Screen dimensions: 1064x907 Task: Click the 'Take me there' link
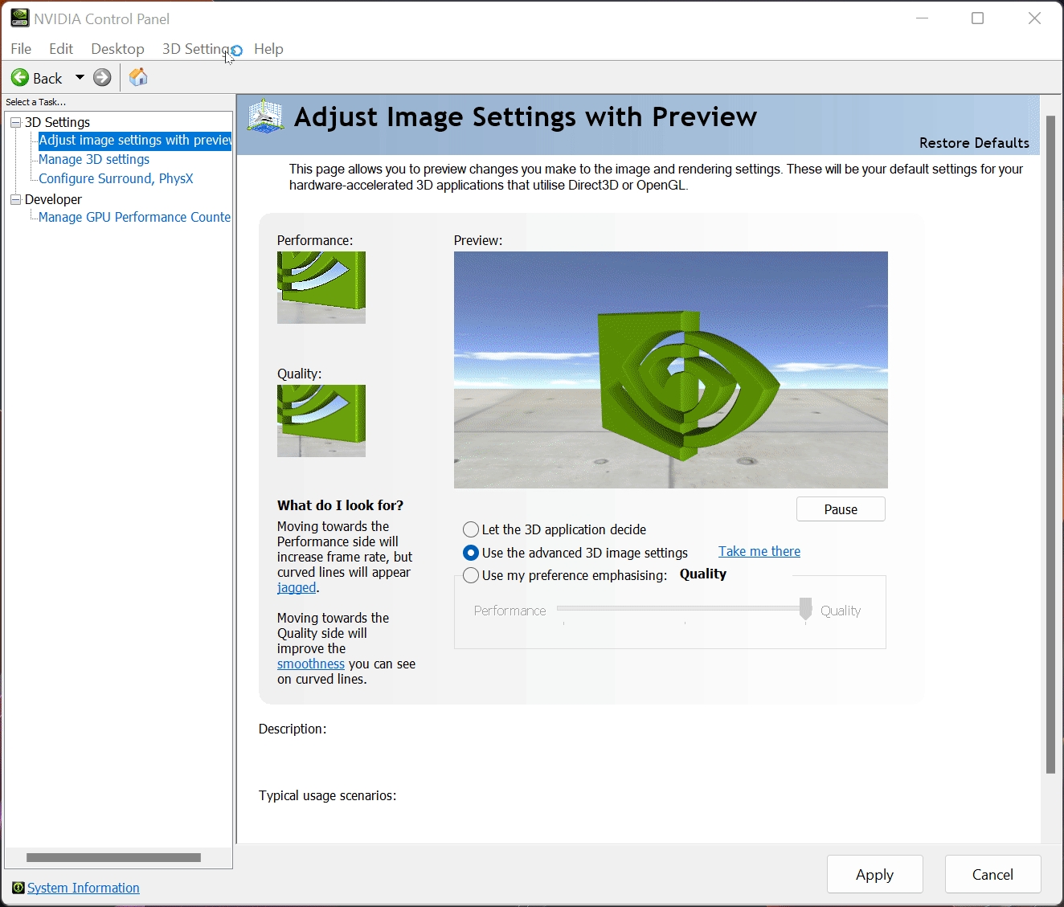click(x=759, y=551)
